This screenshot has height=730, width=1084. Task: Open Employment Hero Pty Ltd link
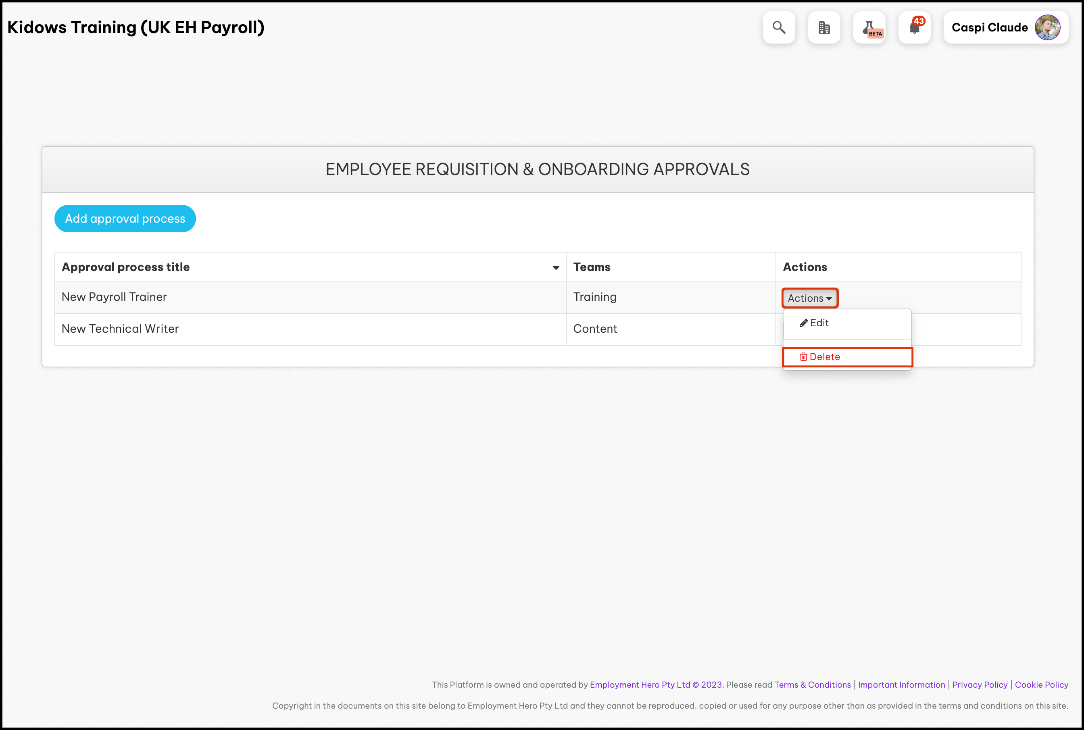656,684
